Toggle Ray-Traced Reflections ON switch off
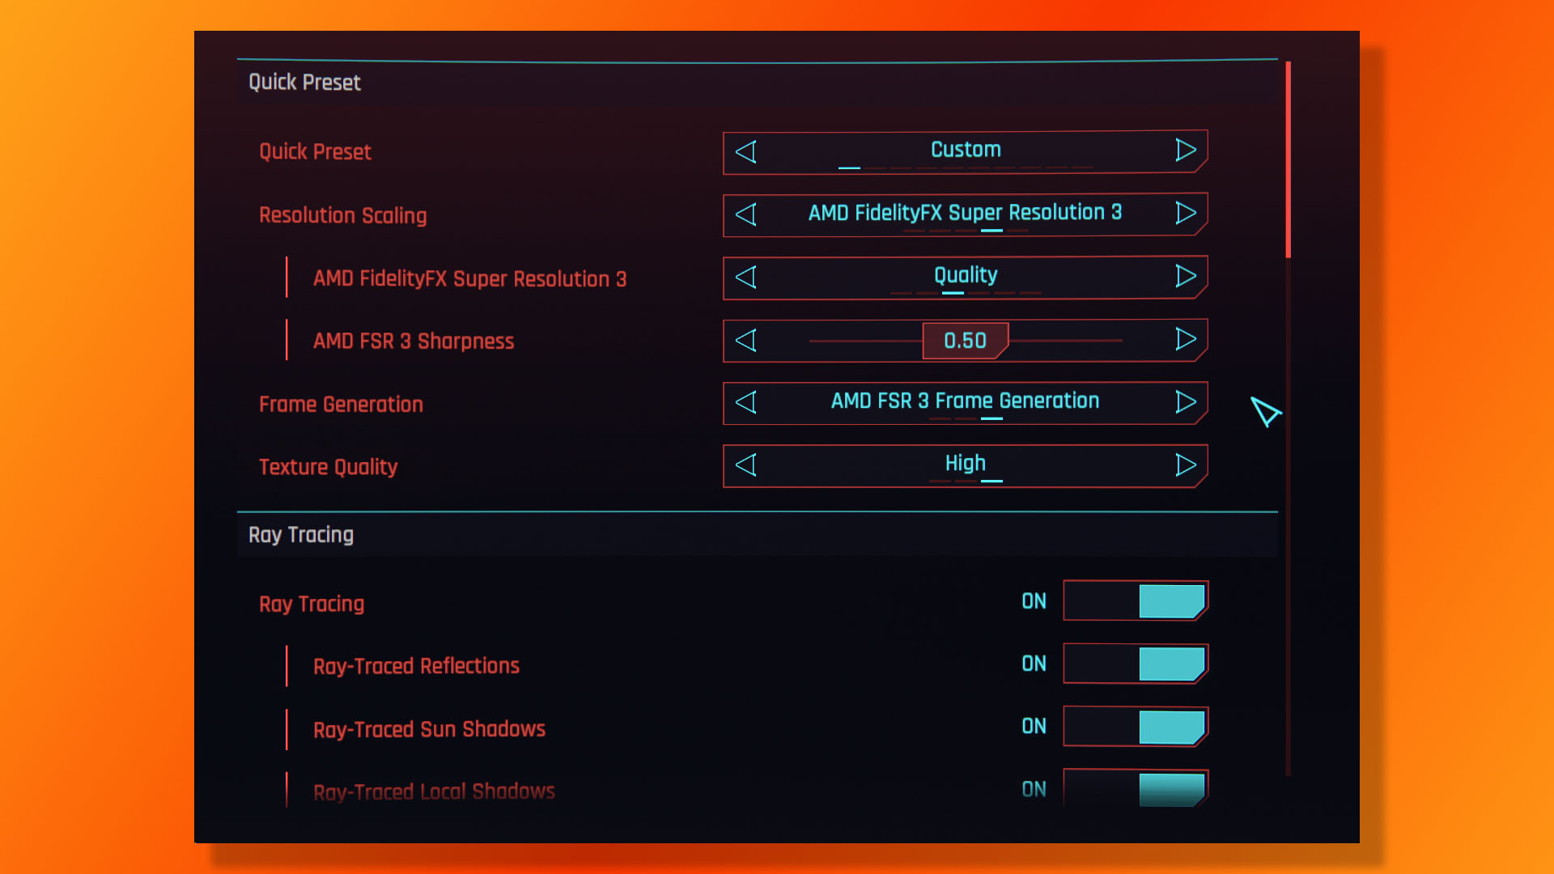The width and height of the screenshot is (1554, 874). [1135, 665]
